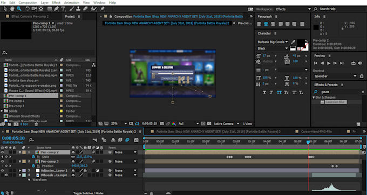Expand the Solids folder
Screen dimensions: 367x195
tap(2, 111)
